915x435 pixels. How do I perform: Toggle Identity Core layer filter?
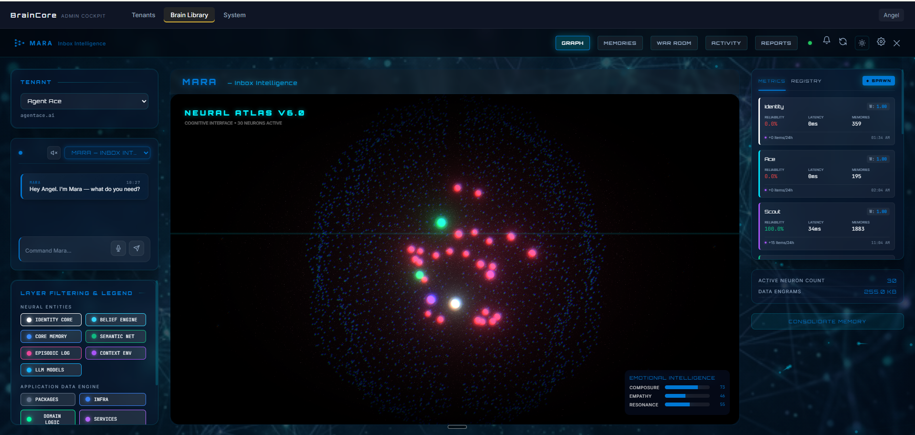pyautogui.click(x=51, y=320)
